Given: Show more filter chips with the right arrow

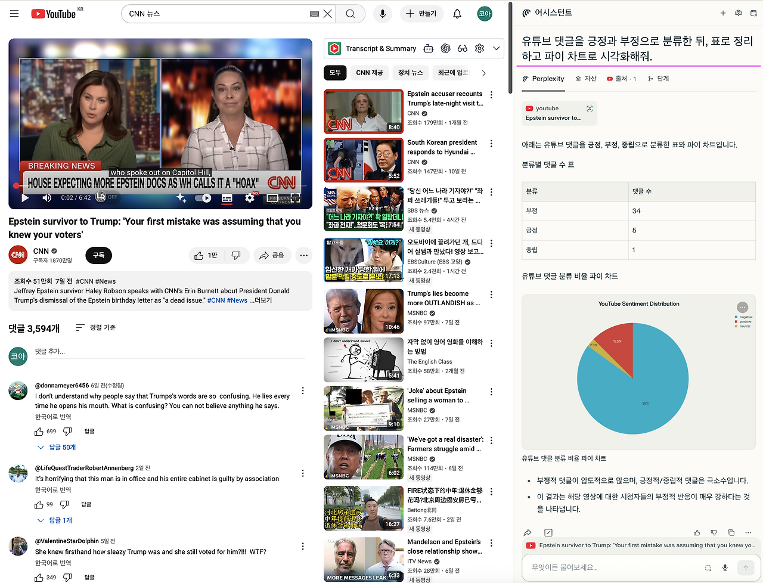Looking at the screenshot, I should pos(483,73).
